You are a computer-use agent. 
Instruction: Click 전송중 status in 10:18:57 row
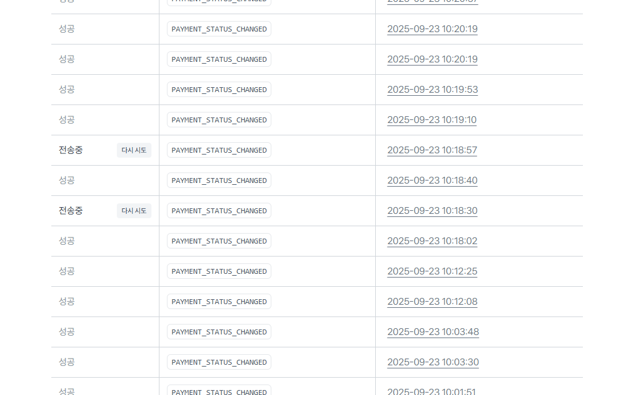70,150
